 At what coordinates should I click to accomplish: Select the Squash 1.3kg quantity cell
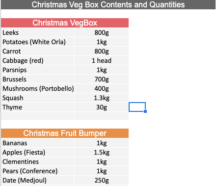102,98
